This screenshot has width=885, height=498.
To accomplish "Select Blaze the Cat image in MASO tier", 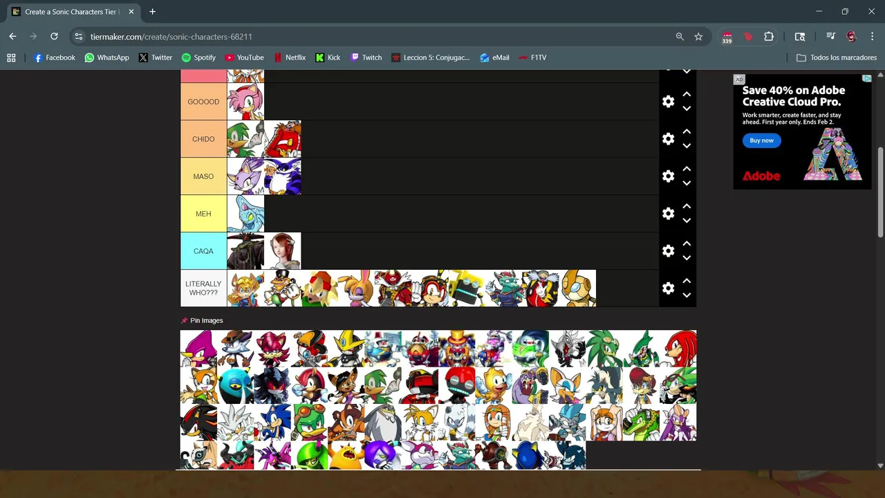I will 245,176.
